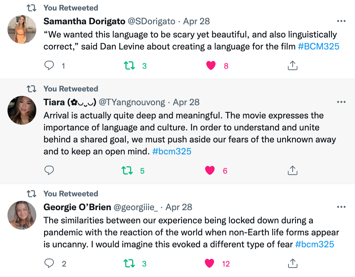Open the #BCM325 hashtag in Samantha's tweet
Viewport: 355px width, 277px height.
(318, 46)
